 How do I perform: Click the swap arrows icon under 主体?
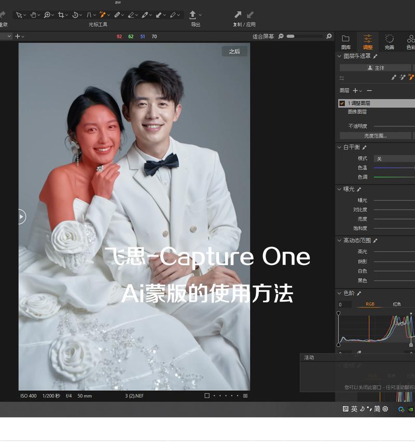(342, 78)
